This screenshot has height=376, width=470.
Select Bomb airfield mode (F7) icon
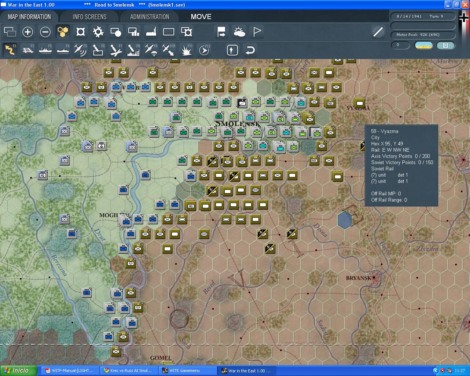(116, 50)
